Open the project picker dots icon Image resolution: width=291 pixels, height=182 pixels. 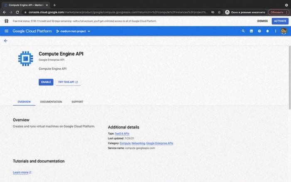pos(58,31)
